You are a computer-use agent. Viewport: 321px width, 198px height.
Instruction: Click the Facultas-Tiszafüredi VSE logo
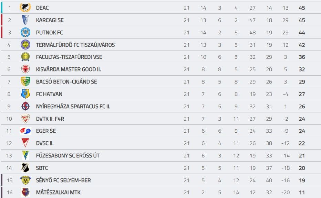[25, 57]
